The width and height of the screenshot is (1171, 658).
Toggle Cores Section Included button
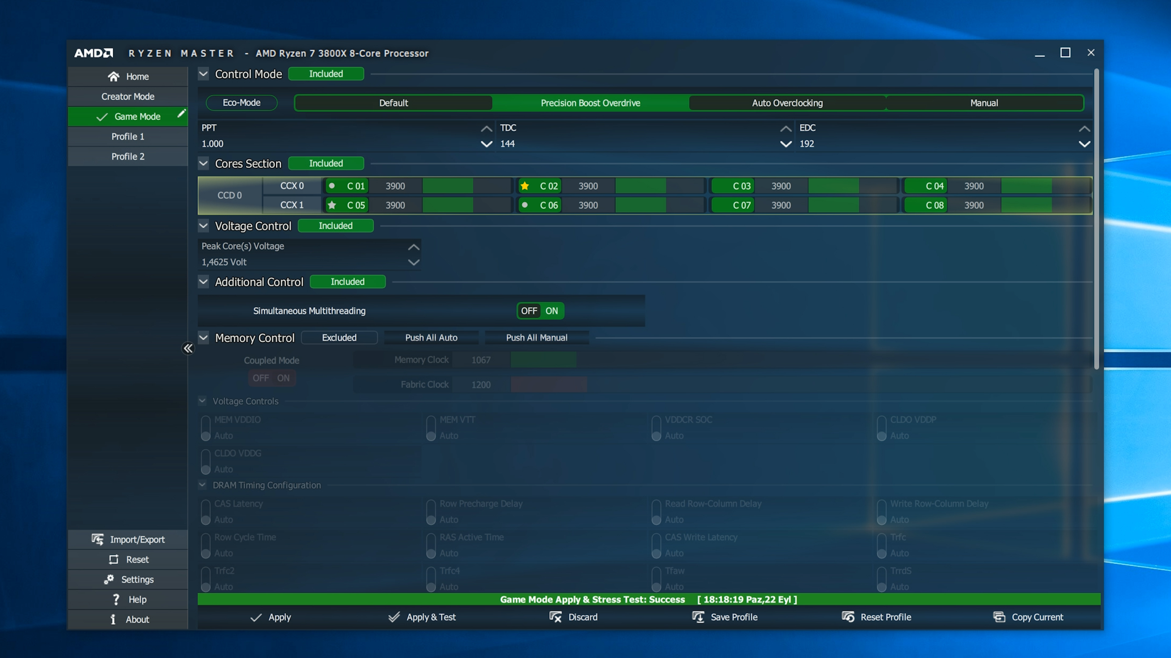coord(326,163)
